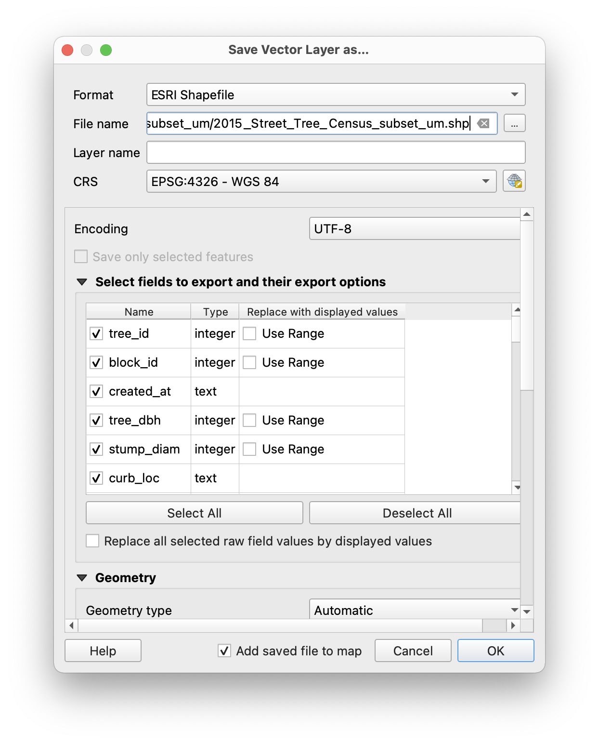Confirm the export with OK
The image size is (599, 744).
[x=495, y=651]
